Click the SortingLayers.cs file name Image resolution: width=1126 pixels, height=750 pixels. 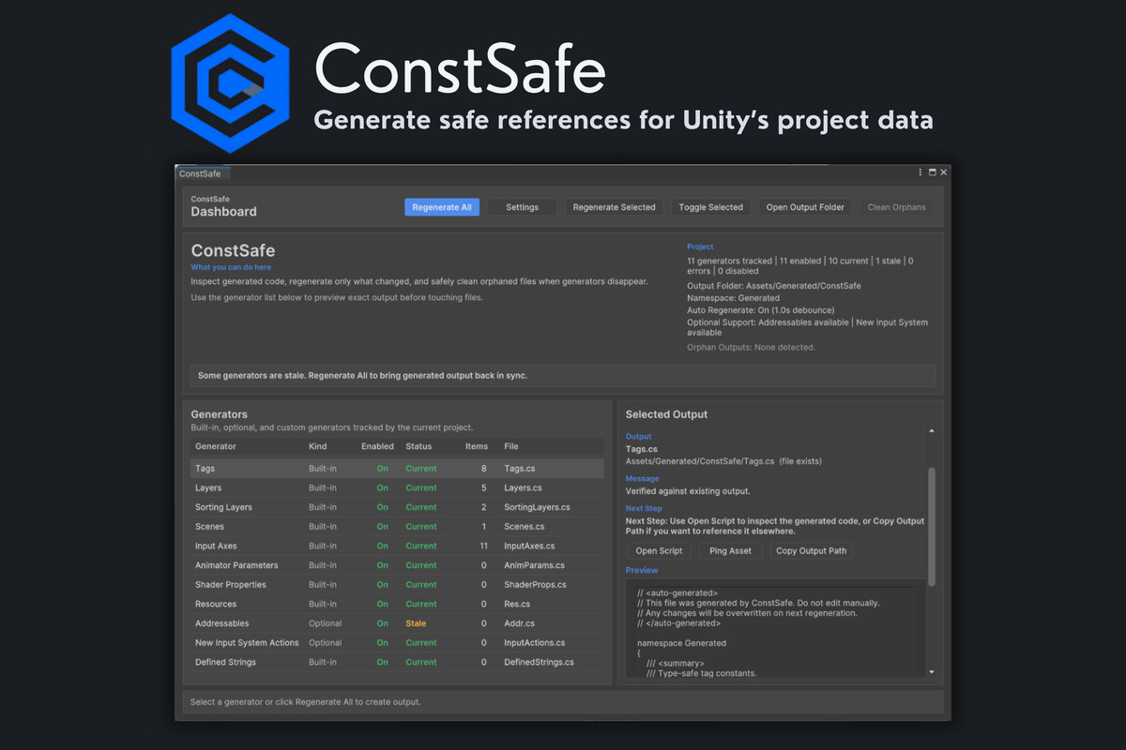pyautogui.click(x=537, y=507)
